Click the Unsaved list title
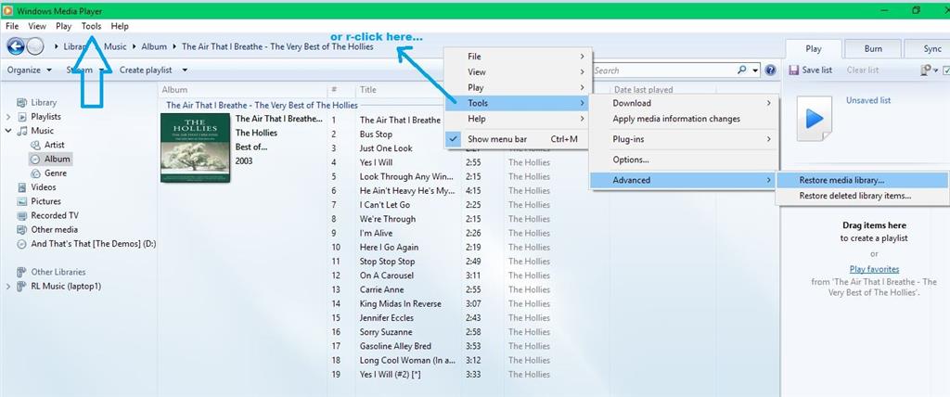Viewport: 950px width, 397px height. [x=868, y=100]
